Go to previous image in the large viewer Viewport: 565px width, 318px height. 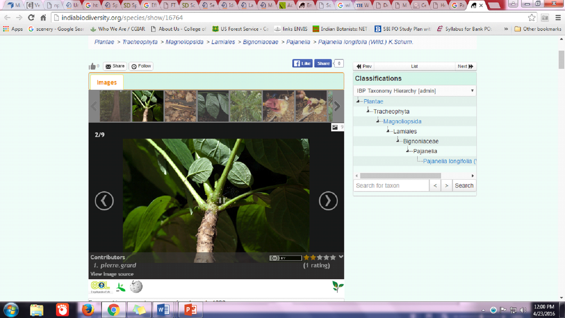tap(104, 201)
